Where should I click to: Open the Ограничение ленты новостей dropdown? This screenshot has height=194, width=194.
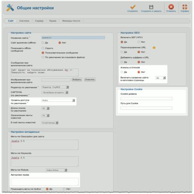(x=45, y=116)
